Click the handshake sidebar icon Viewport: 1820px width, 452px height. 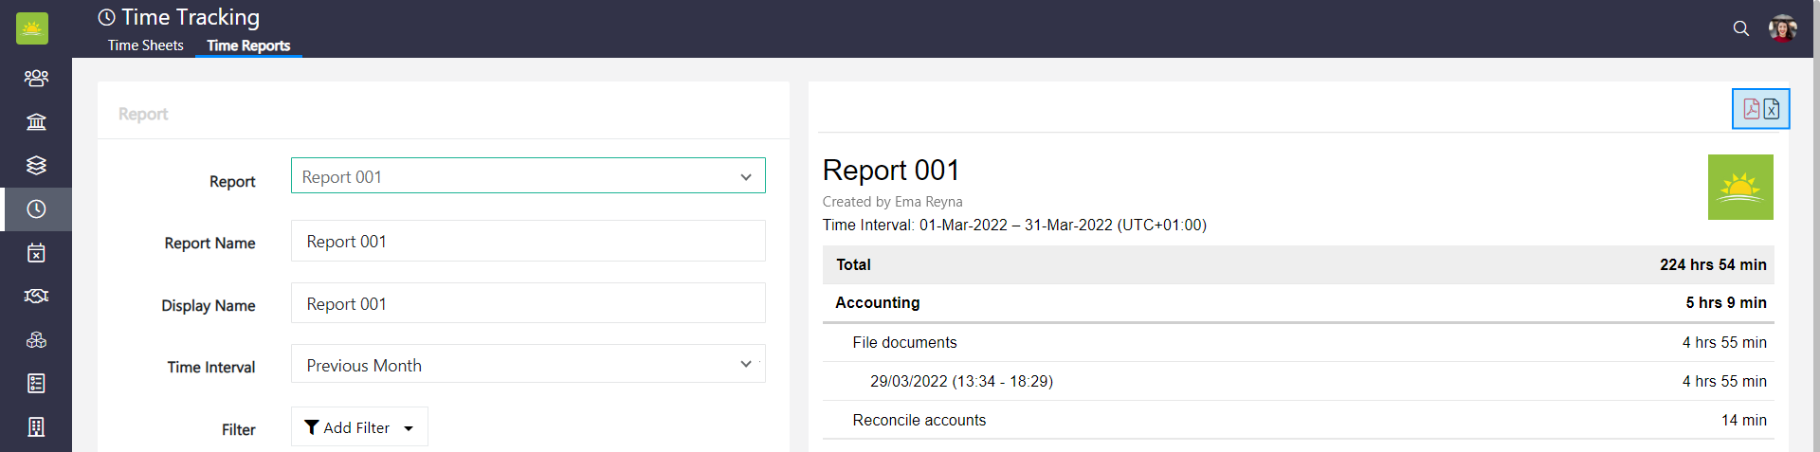point(36,297)
